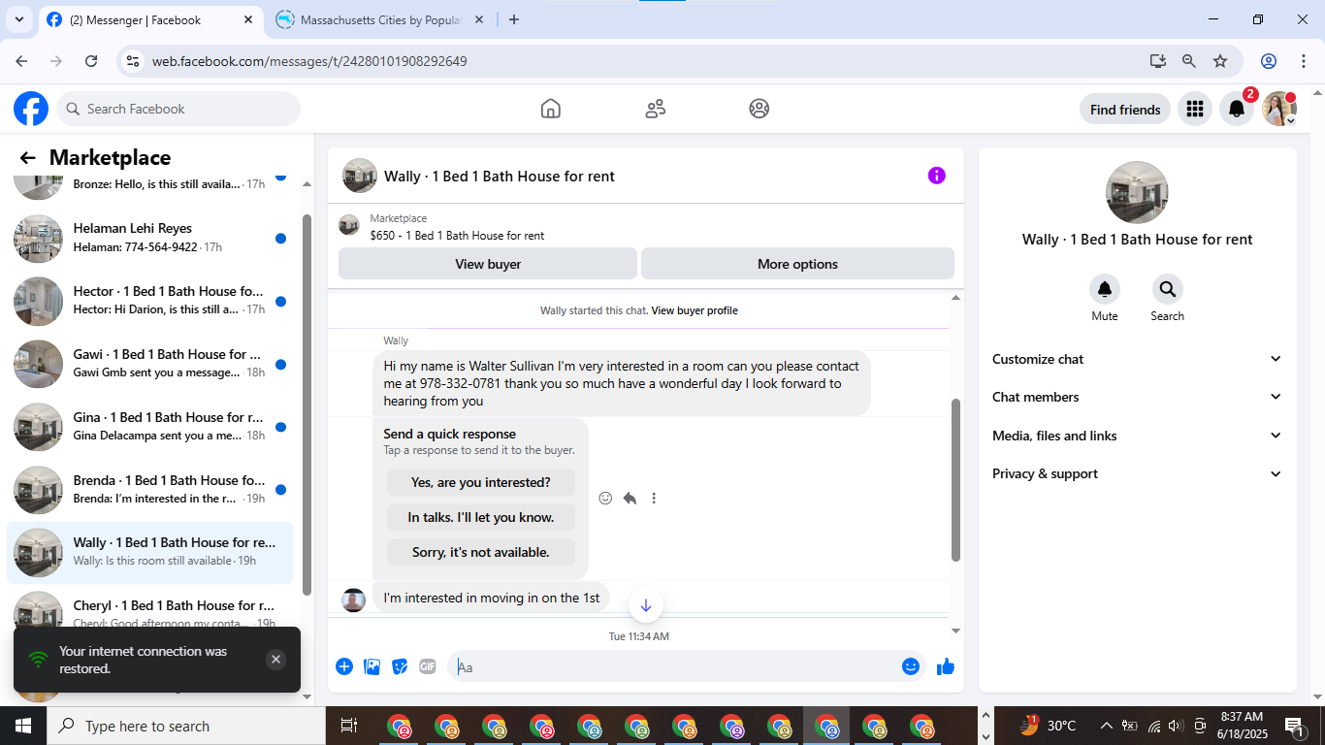This screenshot has width=1325, height=745.
Task: Click the conversation list scrollbar
Action: coord(307,404)
